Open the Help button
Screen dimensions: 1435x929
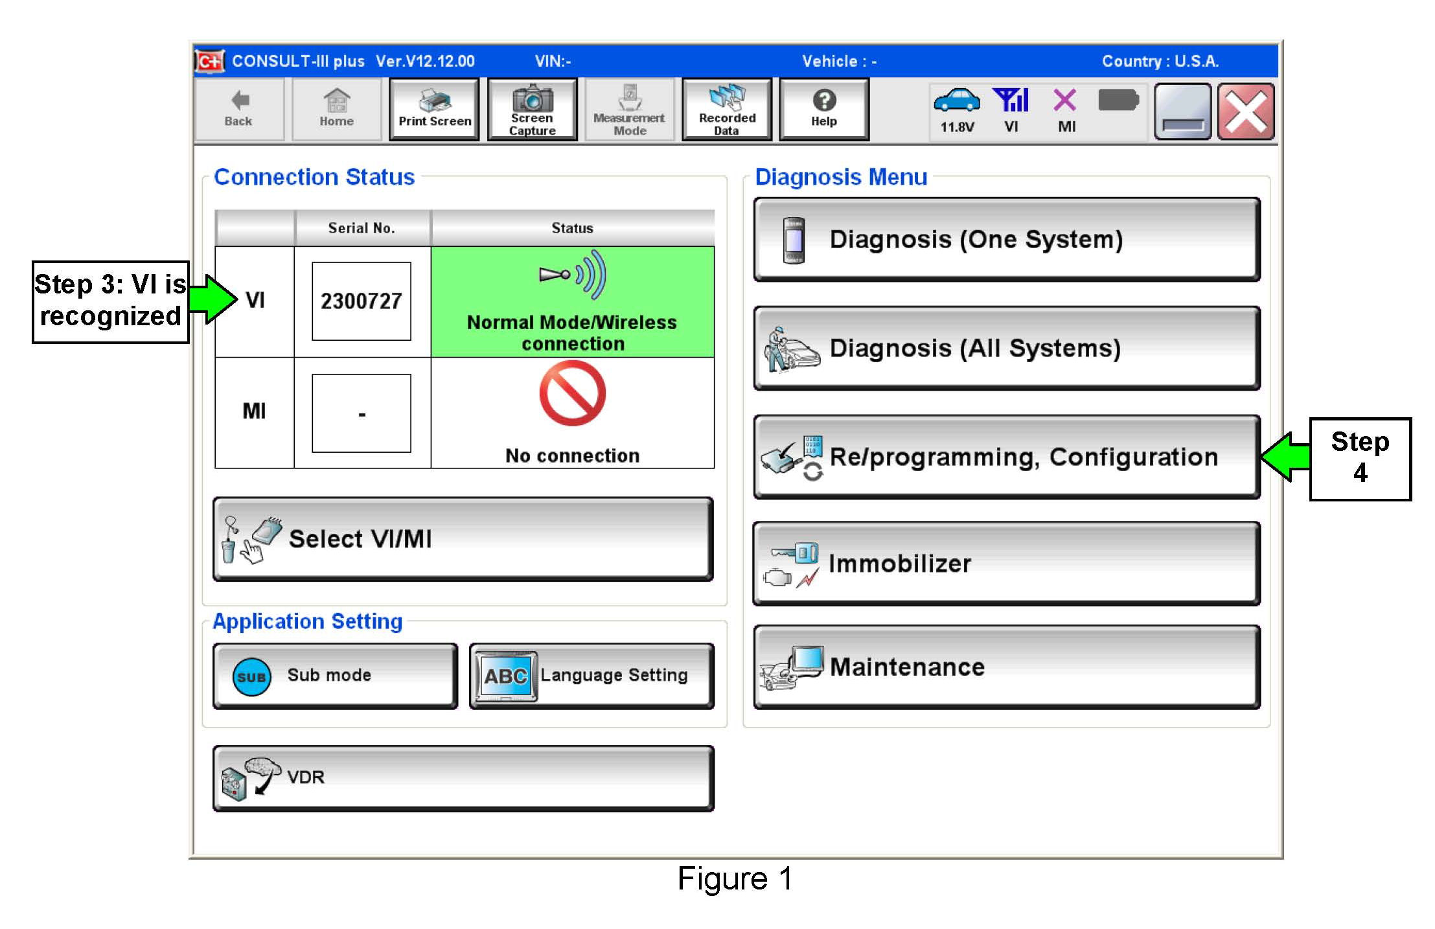[824, 109]
